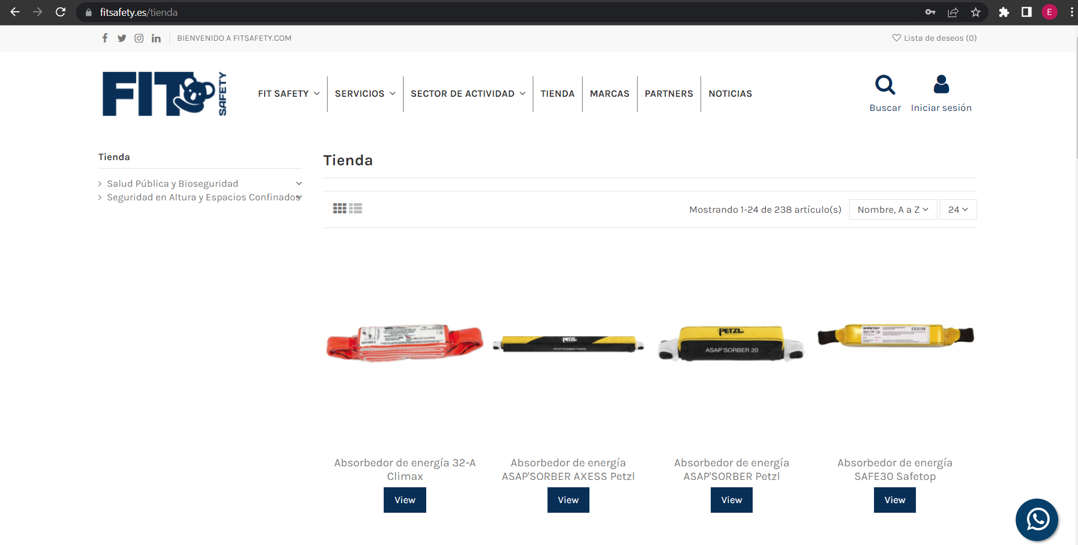Click View for SAFE30 Safetop

tap(894, 500)
